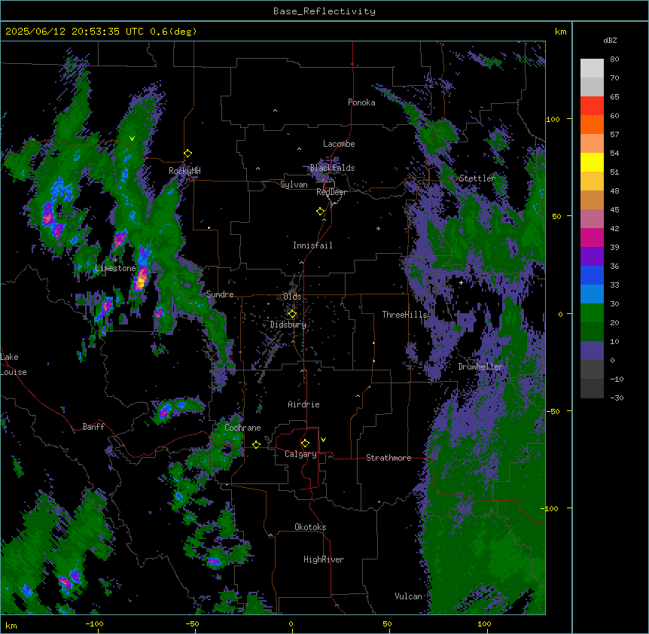The image size is (649, 634).
Task: Click the ThreeHills label
Action: coord(404,315)
